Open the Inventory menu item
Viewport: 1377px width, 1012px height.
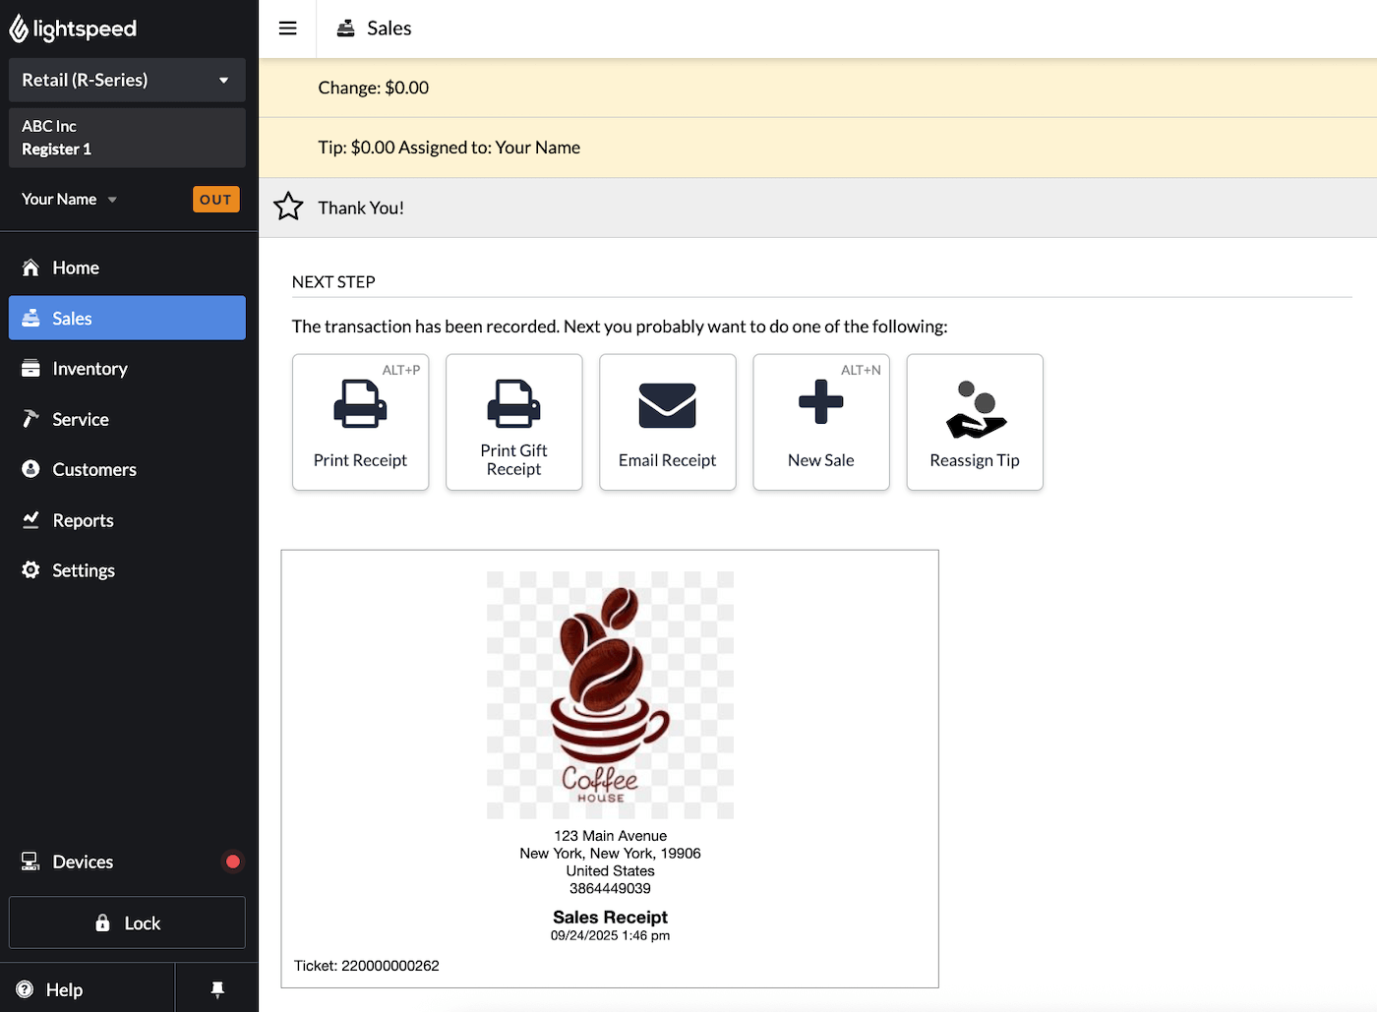[x=90, y=369]
